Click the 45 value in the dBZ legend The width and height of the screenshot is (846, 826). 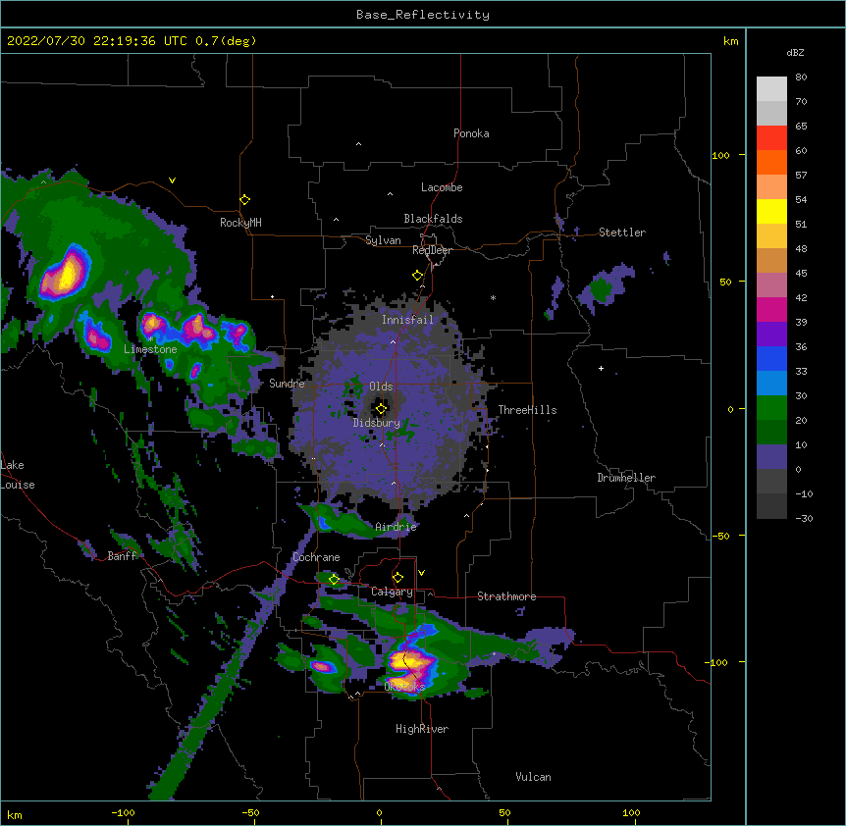point(801,274)
